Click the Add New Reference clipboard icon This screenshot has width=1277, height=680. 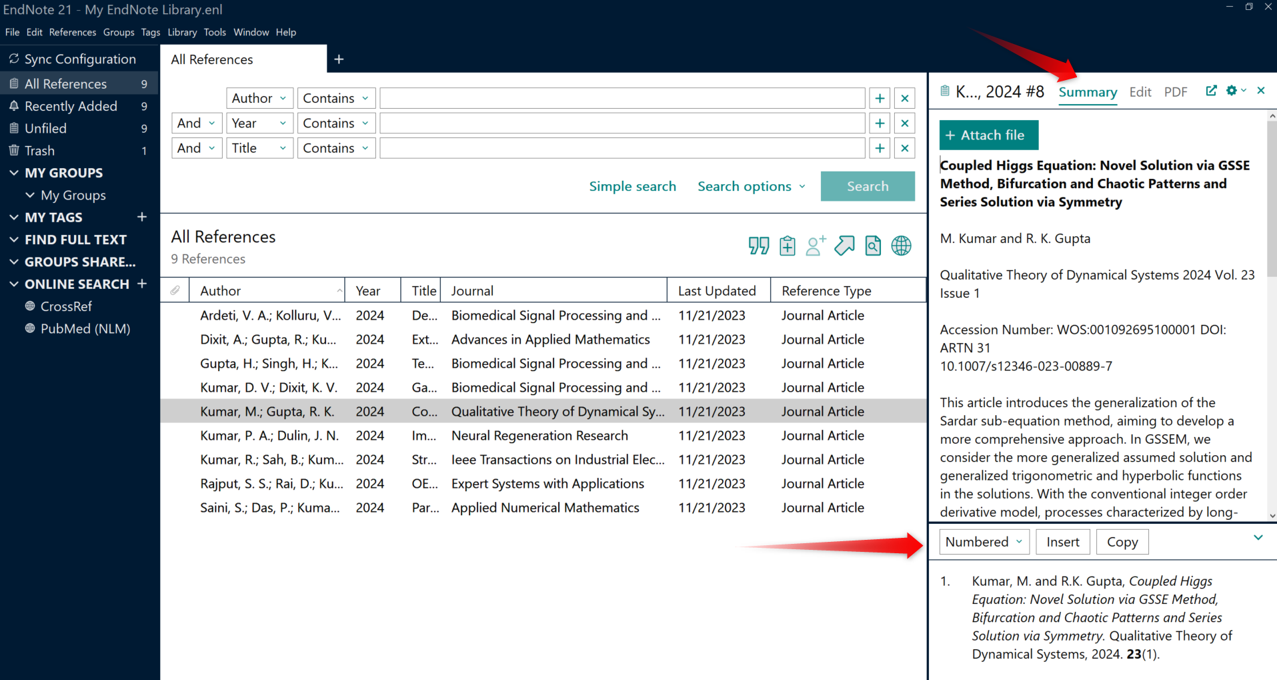click(787, 246)
